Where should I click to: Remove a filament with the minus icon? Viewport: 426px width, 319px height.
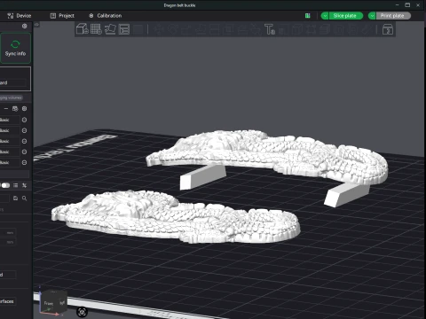(x=6, y=109)
